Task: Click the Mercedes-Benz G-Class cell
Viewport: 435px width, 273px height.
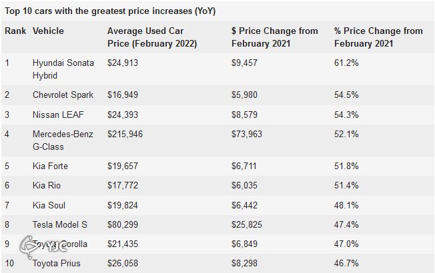Action: tap(65, 139)
